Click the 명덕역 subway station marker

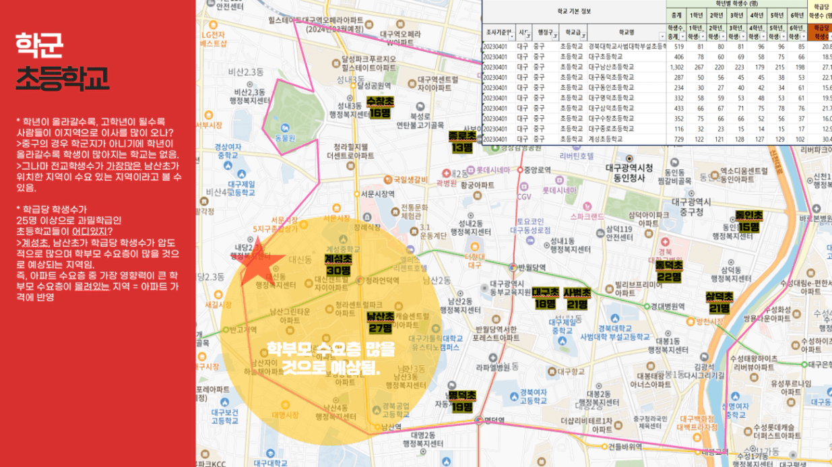point(479,419)
